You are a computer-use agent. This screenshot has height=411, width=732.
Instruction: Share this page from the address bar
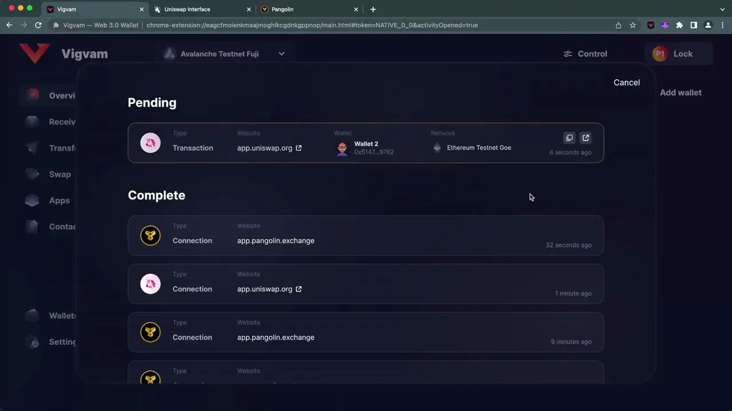click(618, 25)
